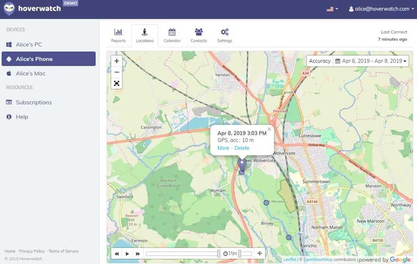
Task: Toggle fullscreen map view
Action: point(116,83)
